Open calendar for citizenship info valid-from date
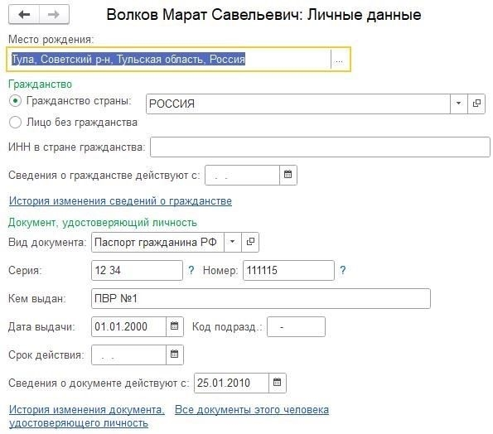This screenshot has height=434, width=493. pos(288,175)
